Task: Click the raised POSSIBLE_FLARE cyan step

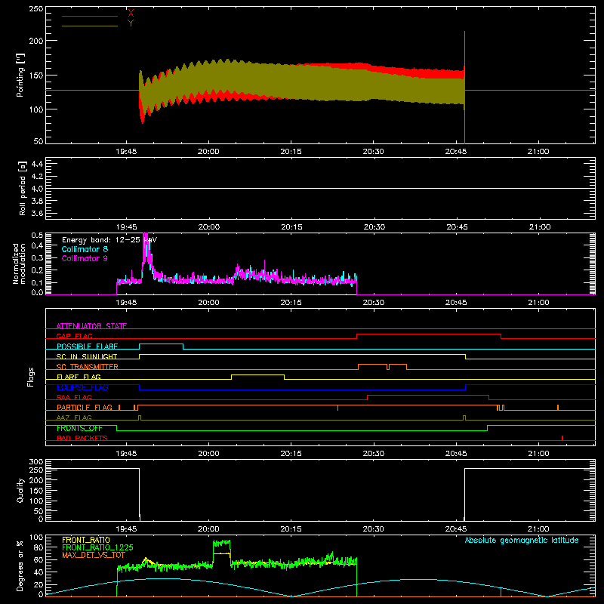Action: (x=161, y=344)
